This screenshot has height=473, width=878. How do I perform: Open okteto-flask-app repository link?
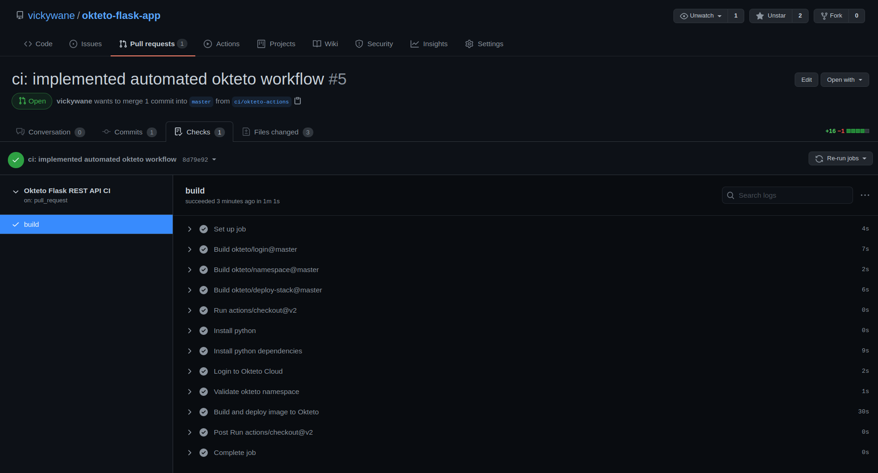pyautogui.click(x=121, y=15)
